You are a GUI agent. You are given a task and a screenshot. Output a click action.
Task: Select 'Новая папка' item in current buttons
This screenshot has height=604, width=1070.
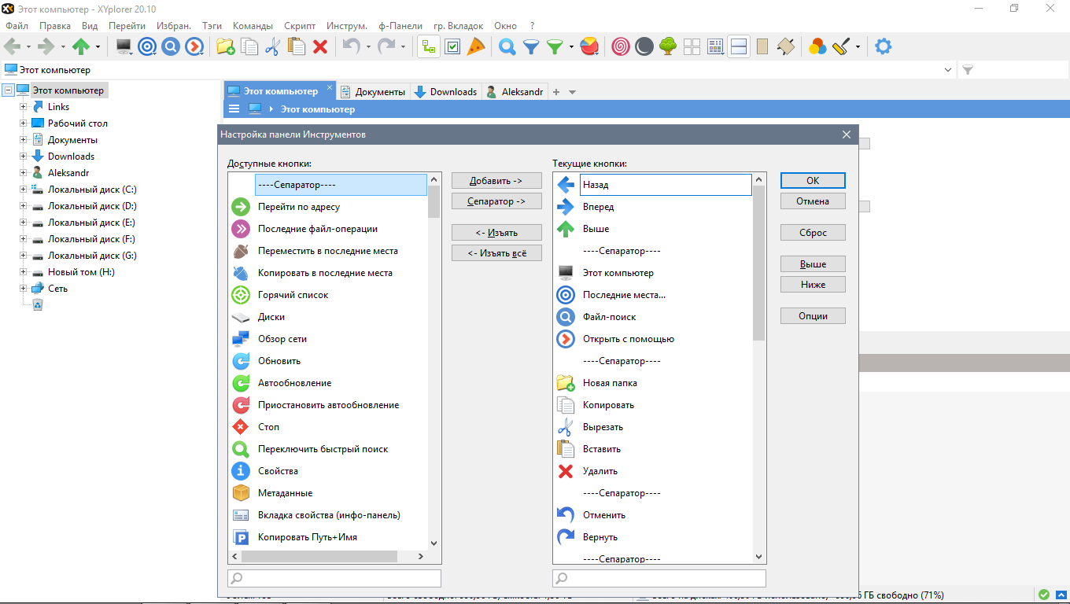coord(610,383)
